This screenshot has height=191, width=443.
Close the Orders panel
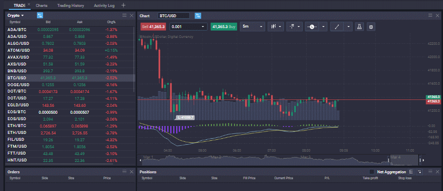tap(131, 172)
